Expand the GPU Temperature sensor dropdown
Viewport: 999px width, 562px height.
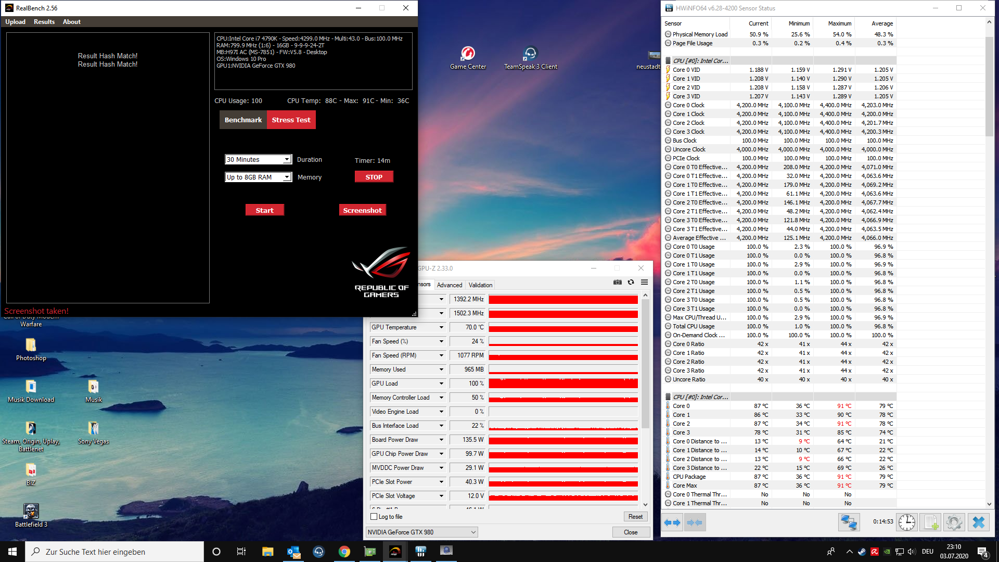[x=441, y=327]
